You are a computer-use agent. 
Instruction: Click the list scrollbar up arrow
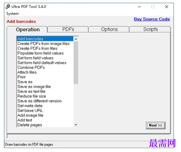click(x=76, y=39)
